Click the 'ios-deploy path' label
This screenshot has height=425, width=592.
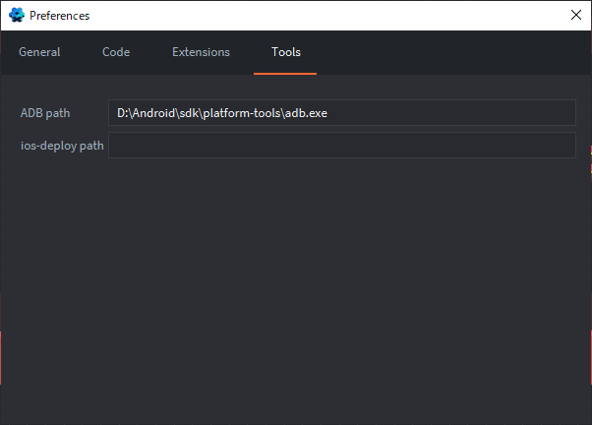[x=62, y=146]
